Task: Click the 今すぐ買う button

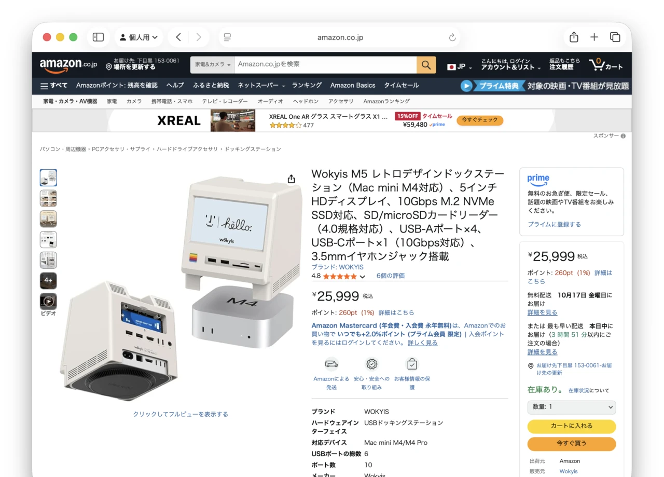Action: [572, 444]
